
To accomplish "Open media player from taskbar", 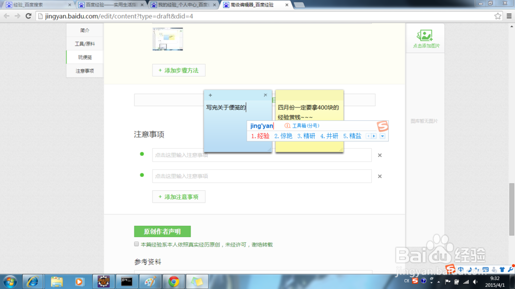I will [x=79, y=282].
